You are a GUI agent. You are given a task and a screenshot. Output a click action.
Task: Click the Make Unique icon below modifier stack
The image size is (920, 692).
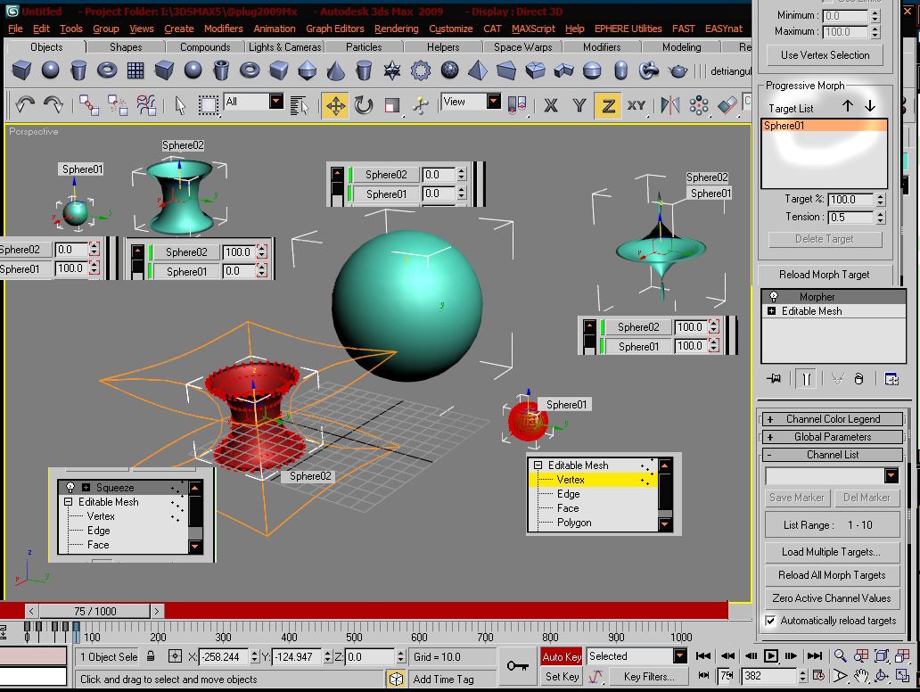coord(837,379)
